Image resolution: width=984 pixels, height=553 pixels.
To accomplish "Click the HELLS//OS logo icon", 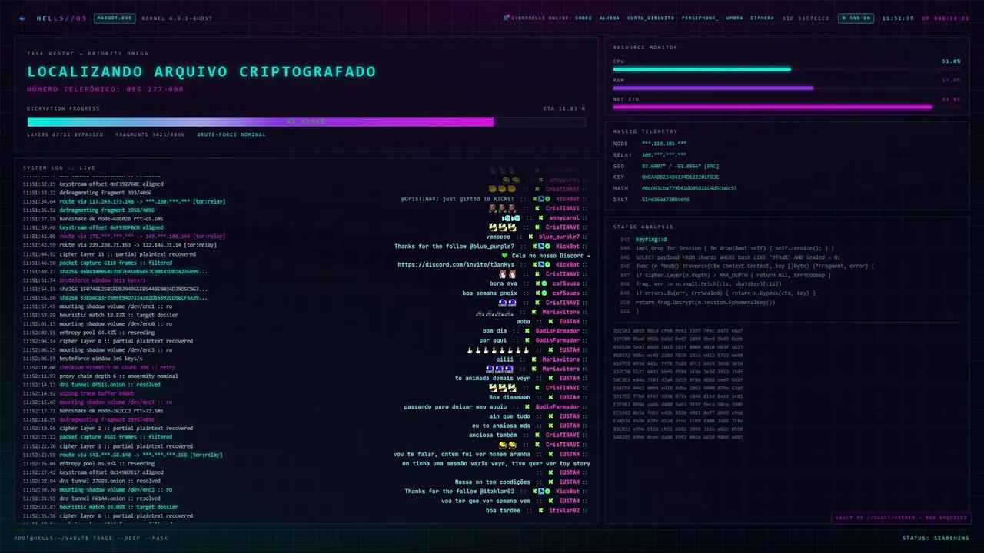I will tap(22, 18).
